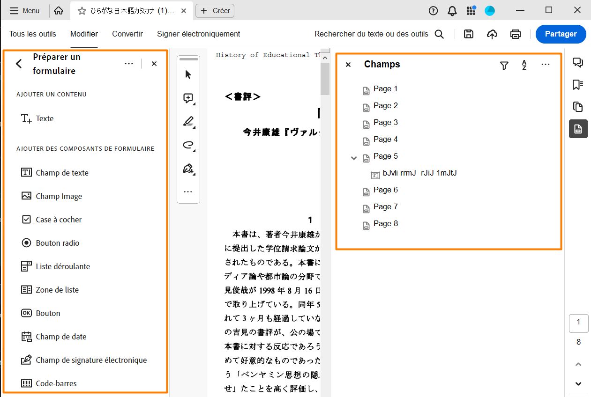Save the PDF file
This screenshot has height=397, width=591.
pos(468,34)
